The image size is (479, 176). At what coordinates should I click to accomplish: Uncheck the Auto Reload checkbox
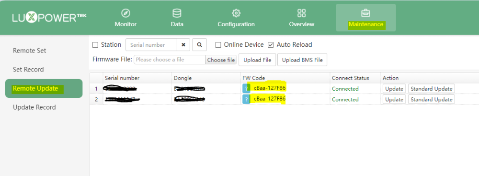pyautogui.click(x=271, y=45)
